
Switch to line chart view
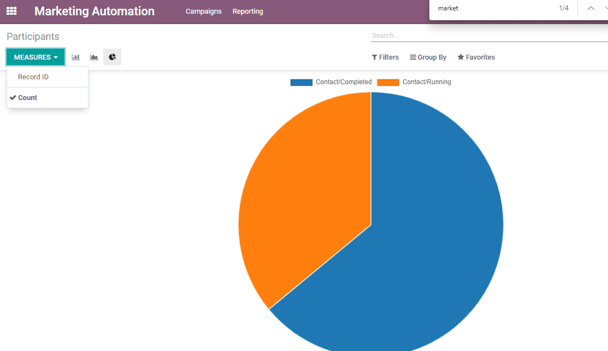pyautogui.click(x=94, y=57)
